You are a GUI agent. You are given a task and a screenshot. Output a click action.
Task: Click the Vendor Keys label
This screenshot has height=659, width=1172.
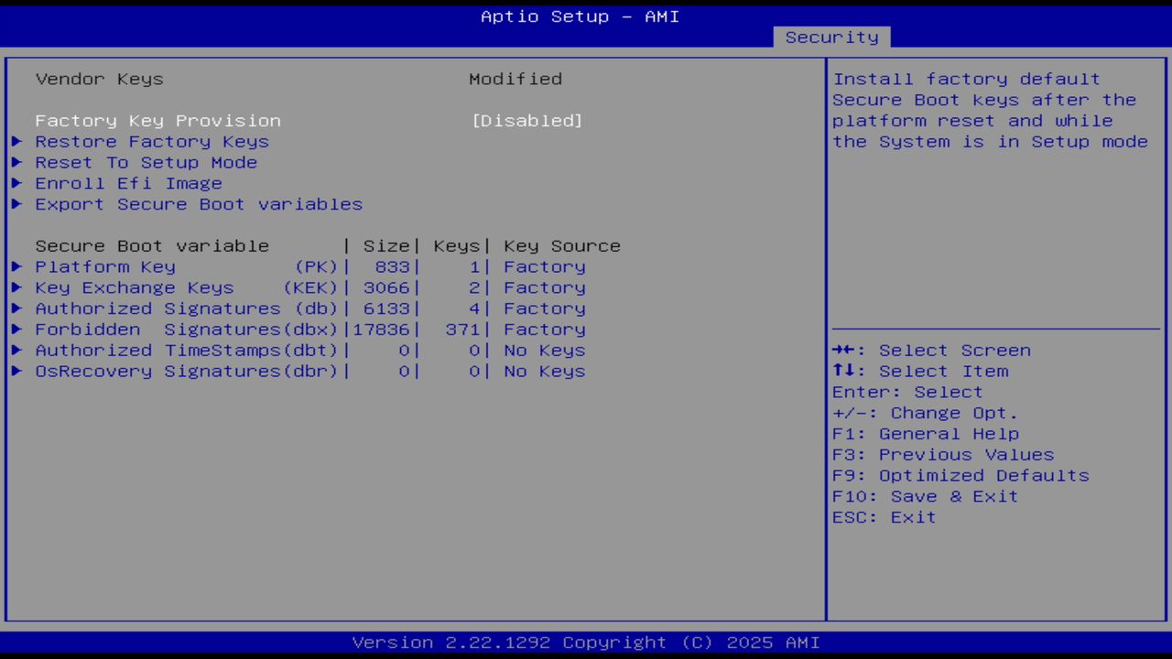[x=99, y=79]
